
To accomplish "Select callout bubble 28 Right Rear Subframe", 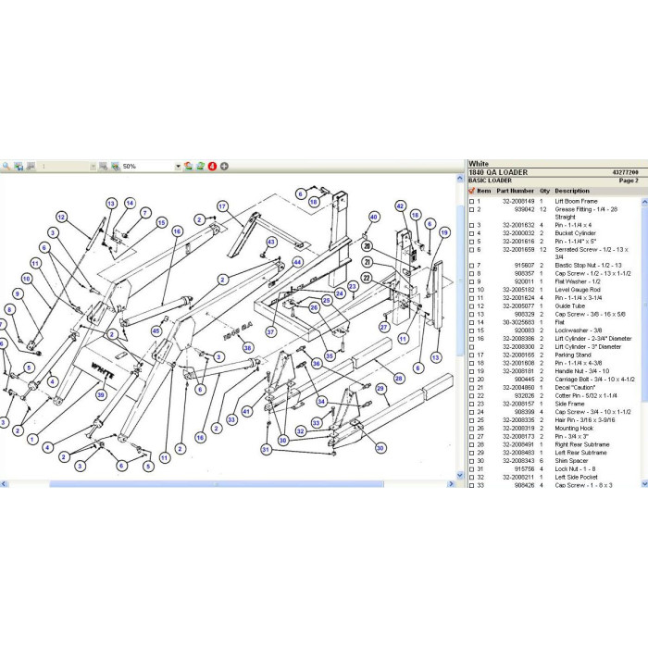I will [399, 378].
